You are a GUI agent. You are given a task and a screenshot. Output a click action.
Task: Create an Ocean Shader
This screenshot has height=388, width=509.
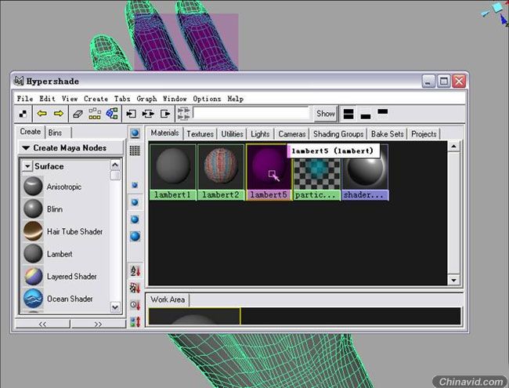(58, 299)
